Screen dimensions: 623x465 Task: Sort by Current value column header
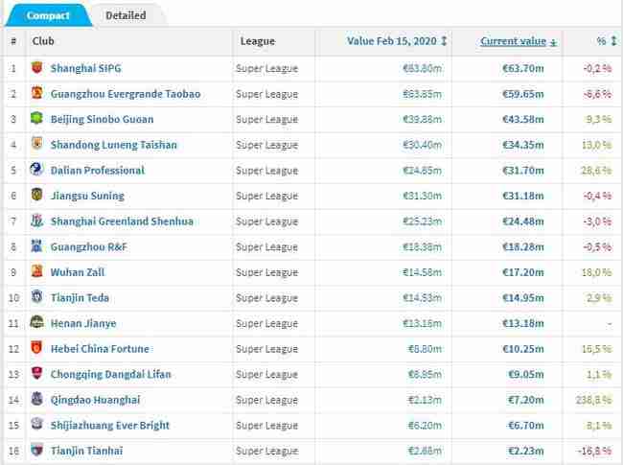(519, 41)
